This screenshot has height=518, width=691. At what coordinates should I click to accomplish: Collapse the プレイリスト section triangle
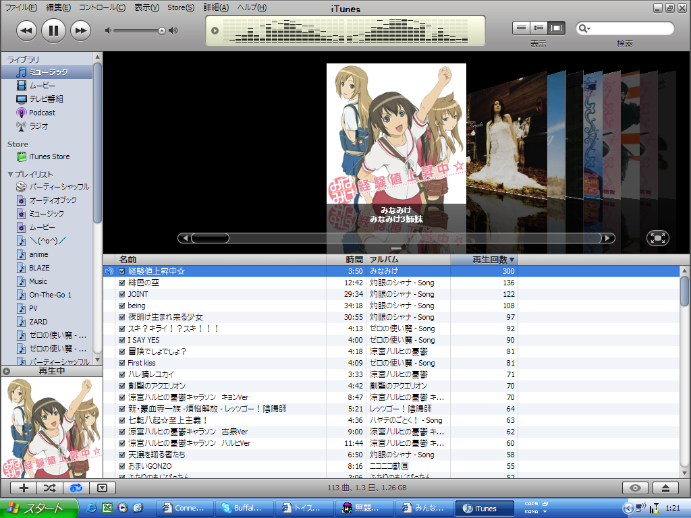click(x=10, y=175)
